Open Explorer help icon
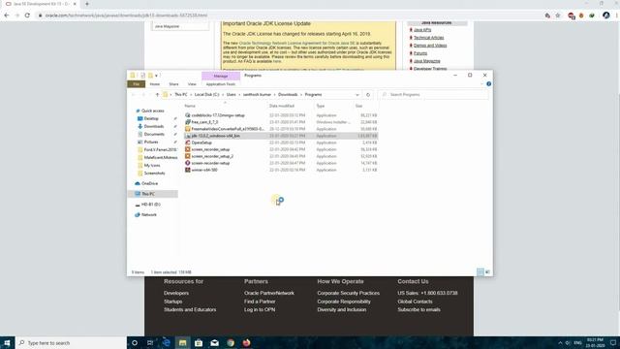Image resolution: width=620 pixels, height=349 pixels. click(488, 84)
